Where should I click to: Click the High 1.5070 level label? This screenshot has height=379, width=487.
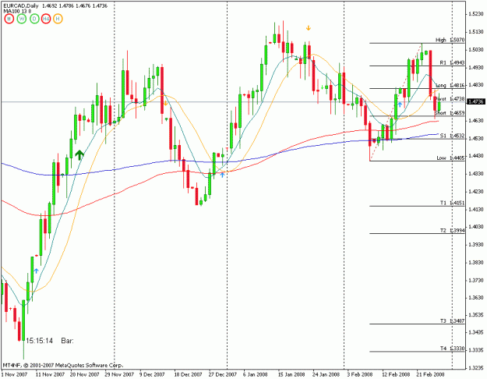tap(450, 40)
